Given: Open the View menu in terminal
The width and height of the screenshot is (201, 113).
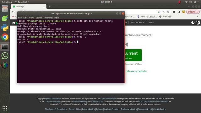Looking at the screenshot, I should click(x=31, y=18).
